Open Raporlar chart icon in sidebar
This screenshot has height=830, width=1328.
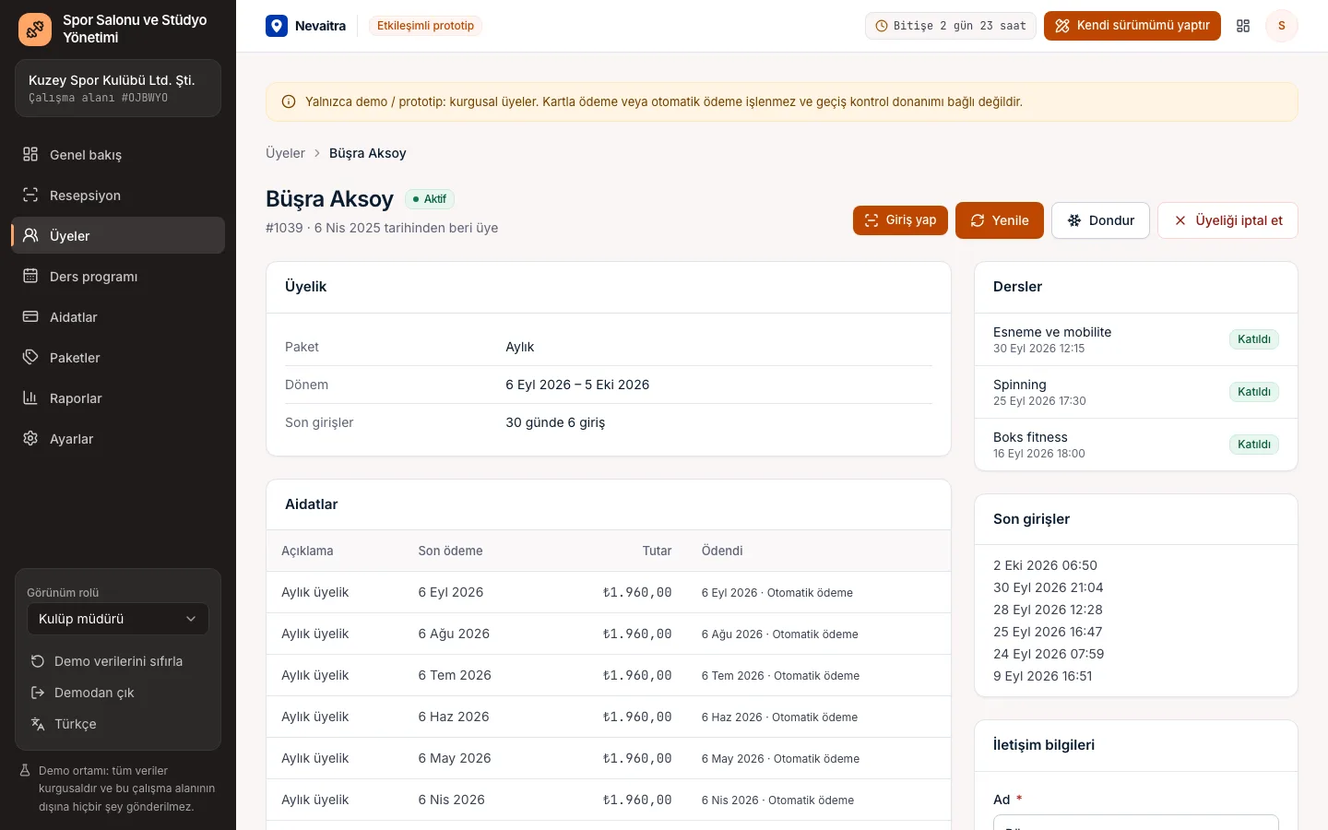30,397
